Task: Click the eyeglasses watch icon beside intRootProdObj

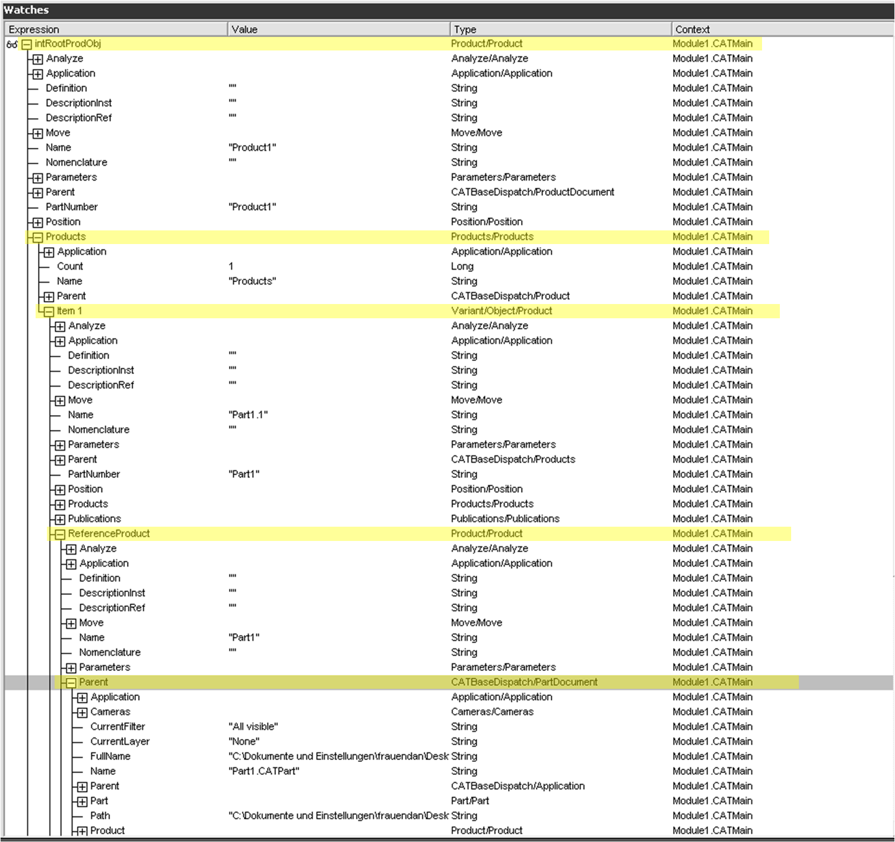Action: tap(11, 44)
